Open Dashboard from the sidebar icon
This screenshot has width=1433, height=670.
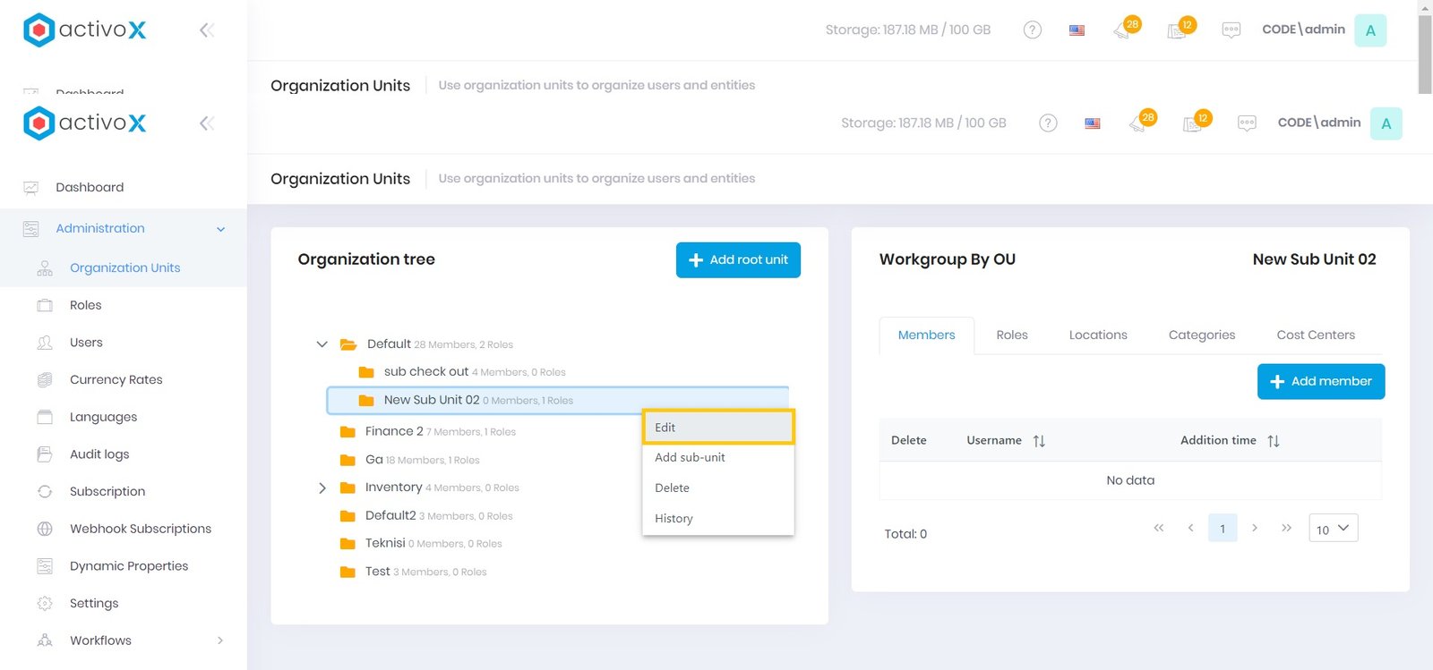tap(31, 188)
